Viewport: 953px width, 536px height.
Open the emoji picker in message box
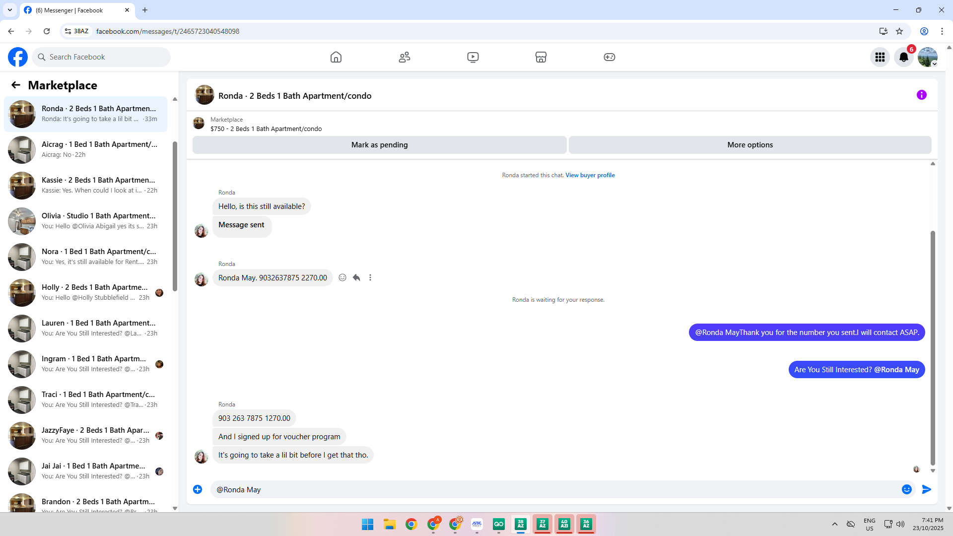[x=907, y=489]
